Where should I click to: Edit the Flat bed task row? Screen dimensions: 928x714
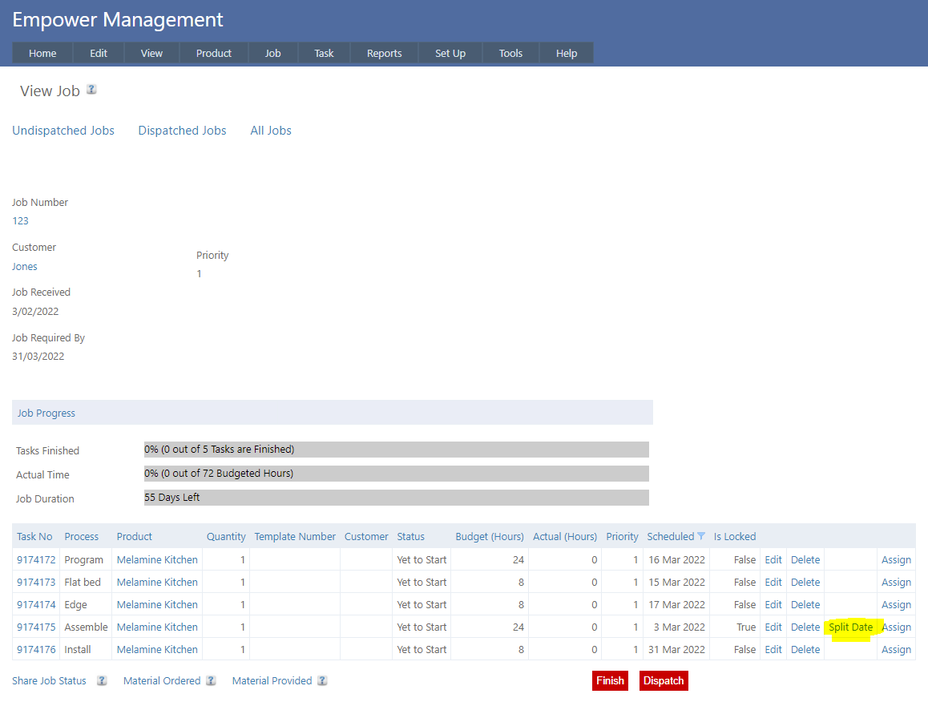coord(773,583)
